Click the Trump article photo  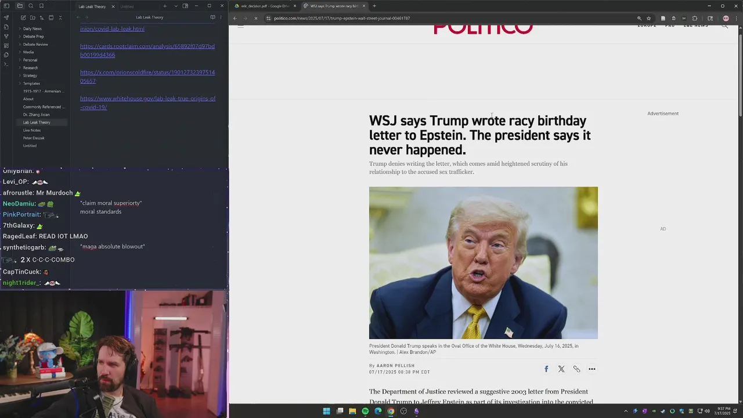point(483,262)
